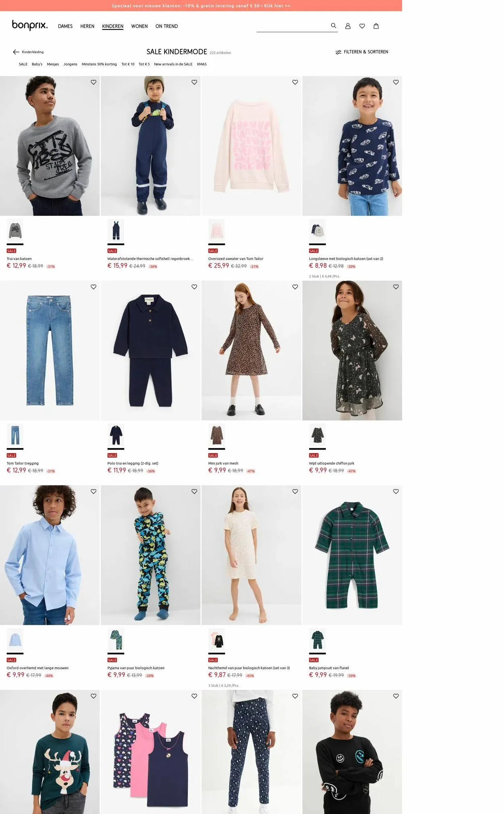This screenshot has height=814, width=504.
Task: Open the DAMES menu
Action: click(65, 26)
